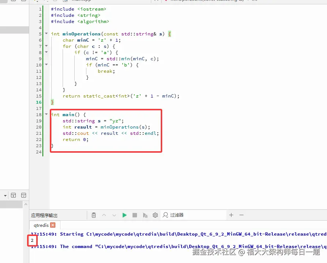Zoom in output text with plus icon
The width and height of the screenshot is (327, 263).
point(231,215)
